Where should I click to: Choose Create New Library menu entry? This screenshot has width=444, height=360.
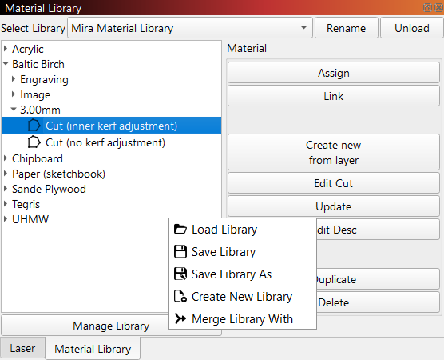tap(243, 297)
